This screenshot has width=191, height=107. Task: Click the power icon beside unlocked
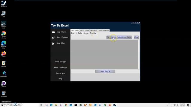pyautogui.click(x=139, y=23)
